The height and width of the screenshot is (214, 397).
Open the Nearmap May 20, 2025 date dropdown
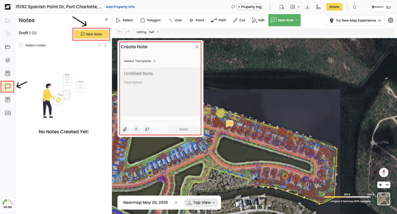151,202
